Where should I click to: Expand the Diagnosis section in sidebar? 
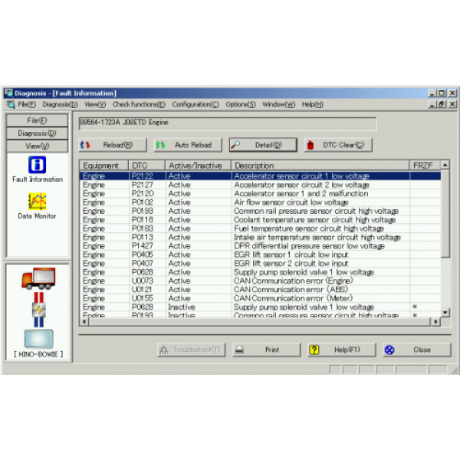click(37, 133)
